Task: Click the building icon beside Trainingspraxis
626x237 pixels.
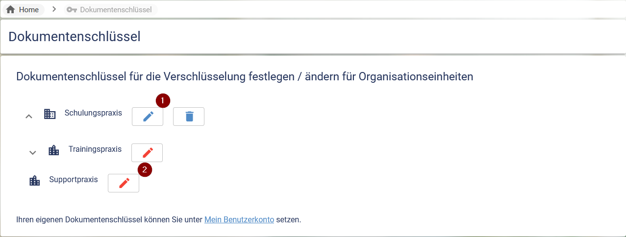Action: [x=54, y=150]
